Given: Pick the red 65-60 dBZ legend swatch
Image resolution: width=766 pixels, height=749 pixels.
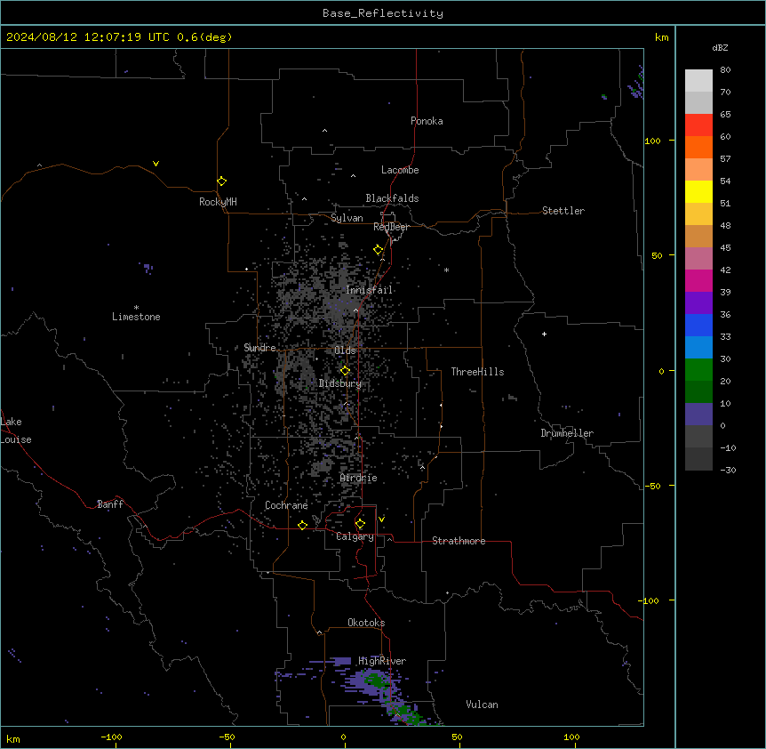Looking at the screenshot, I should 698,125.
